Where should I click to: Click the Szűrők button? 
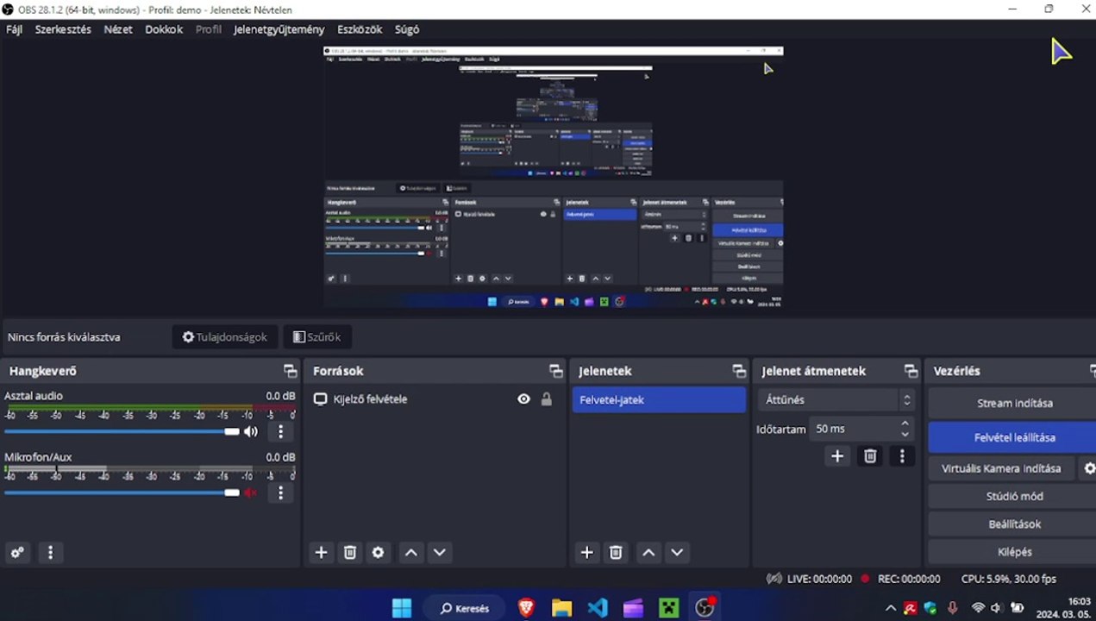pos(317,337)
